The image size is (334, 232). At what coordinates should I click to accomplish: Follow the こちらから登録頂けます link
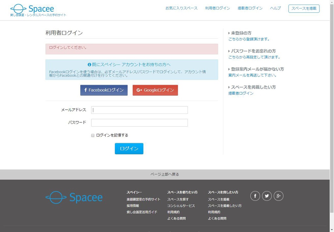click(249, 39)
